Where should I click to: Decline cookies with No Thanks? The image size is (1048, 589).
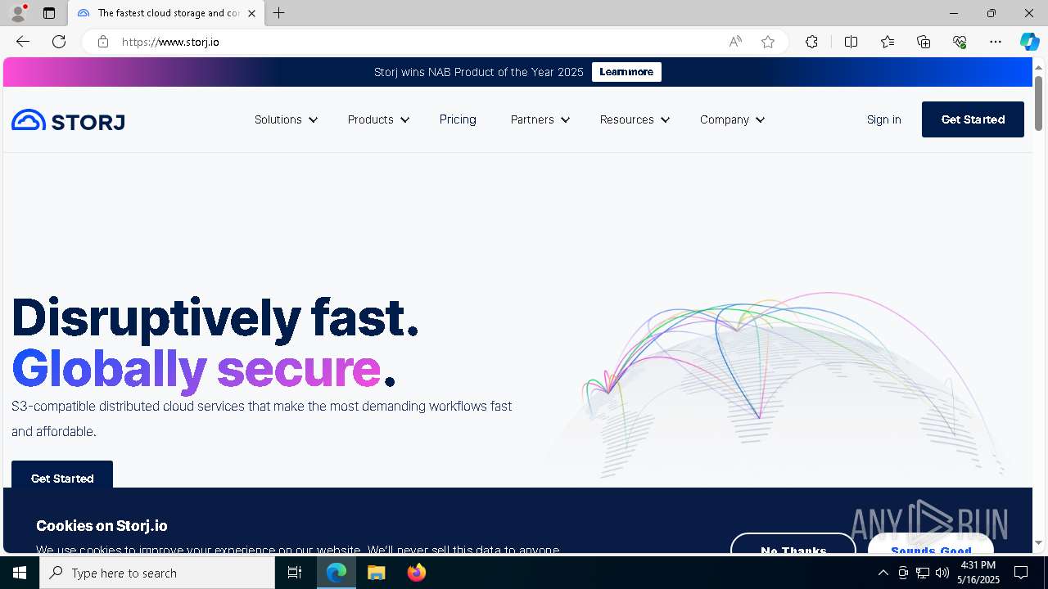pos(793,544)
